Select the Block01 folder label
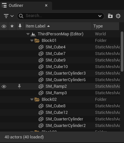This screenshot has width=124, height=143. tap(49, 41)
